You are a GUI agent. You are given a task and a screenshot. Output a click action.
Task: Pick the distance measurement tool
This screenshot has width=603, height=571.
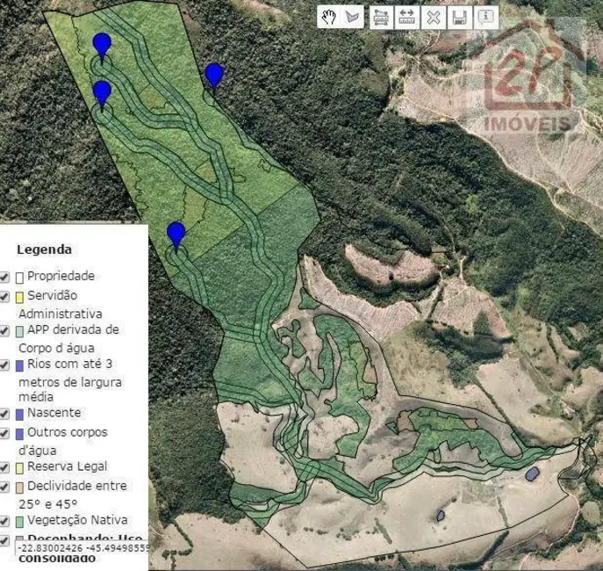(x=407, y=16)
